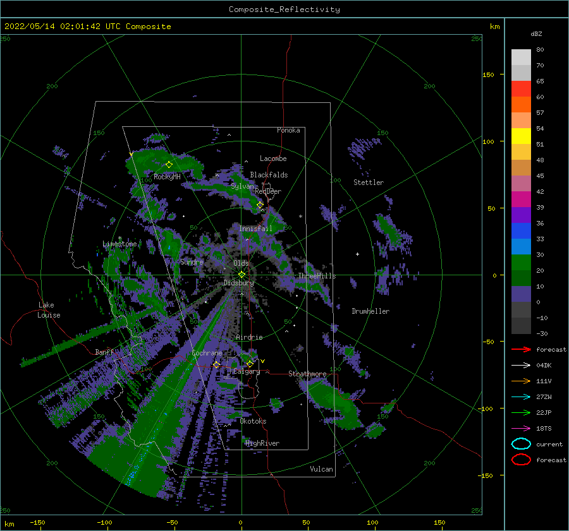This screenshot has width=569, height=531.
Task: Click the 18TS legend label
Action: click(544, 429)
